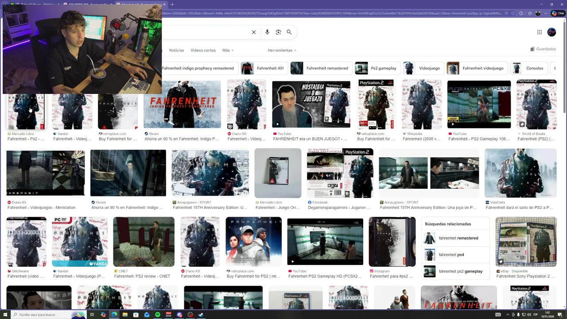Open the Glitchwave Indigo Prophecy cover image
567x319 pixels.
click(x=26, y=242)
